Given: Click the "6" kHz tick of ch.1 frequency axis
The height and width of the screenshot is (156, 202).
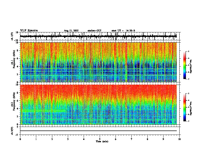Looking at the screenshot, I should pos(18,58).
